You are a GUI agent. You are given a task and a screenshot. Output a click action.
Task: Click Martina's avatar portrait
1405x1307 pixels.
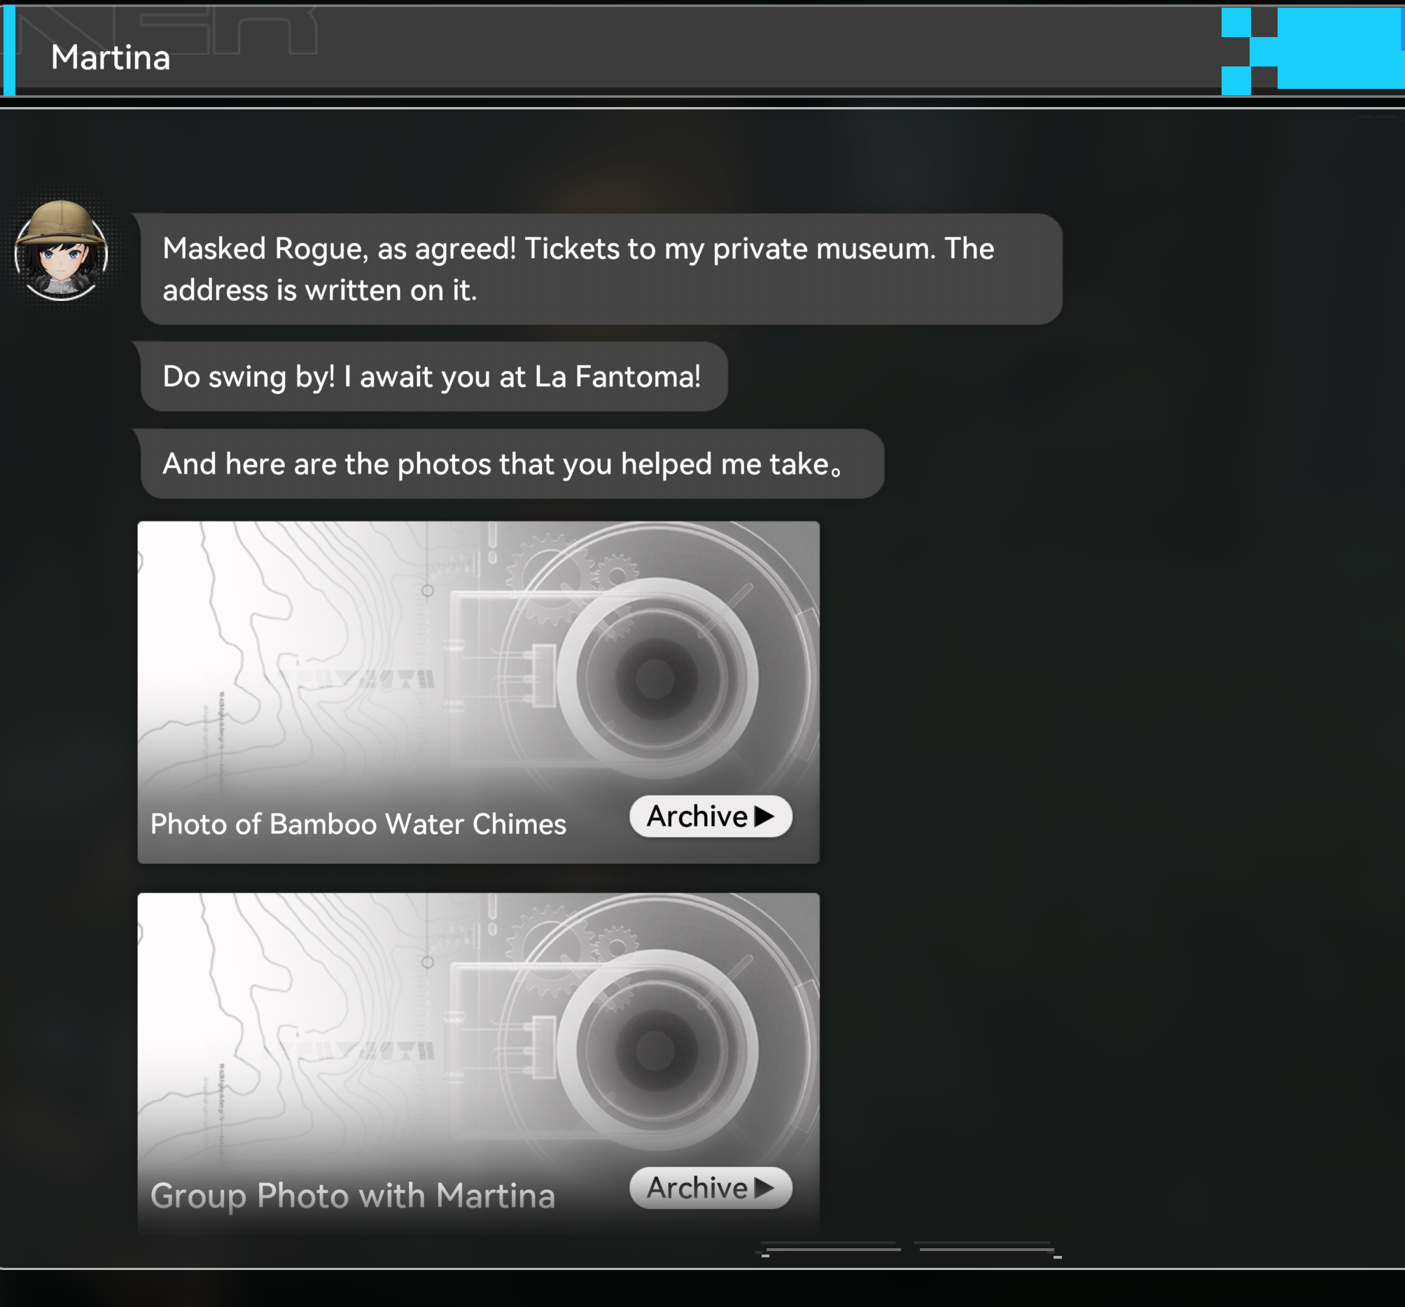click(61, 250)
